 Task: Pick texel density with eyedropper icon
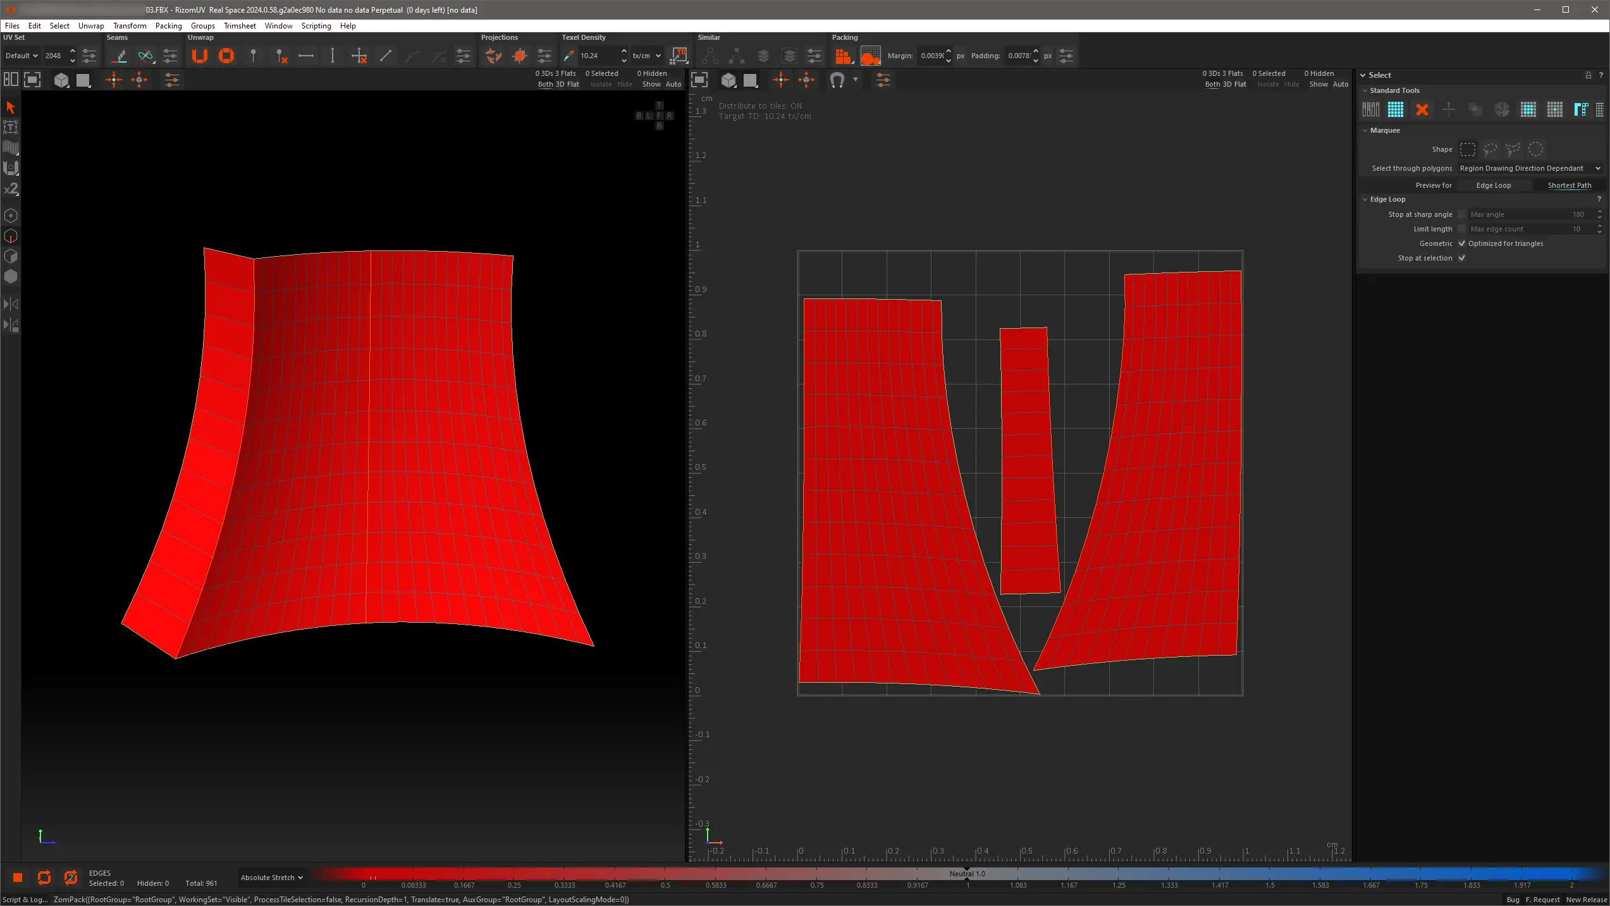point(568,56)
